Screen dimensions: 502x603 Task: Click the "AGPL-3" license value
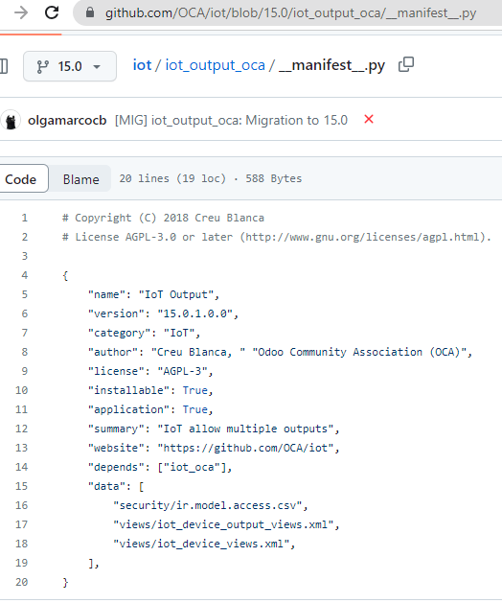pyautogui.click(x=183, y=371)
